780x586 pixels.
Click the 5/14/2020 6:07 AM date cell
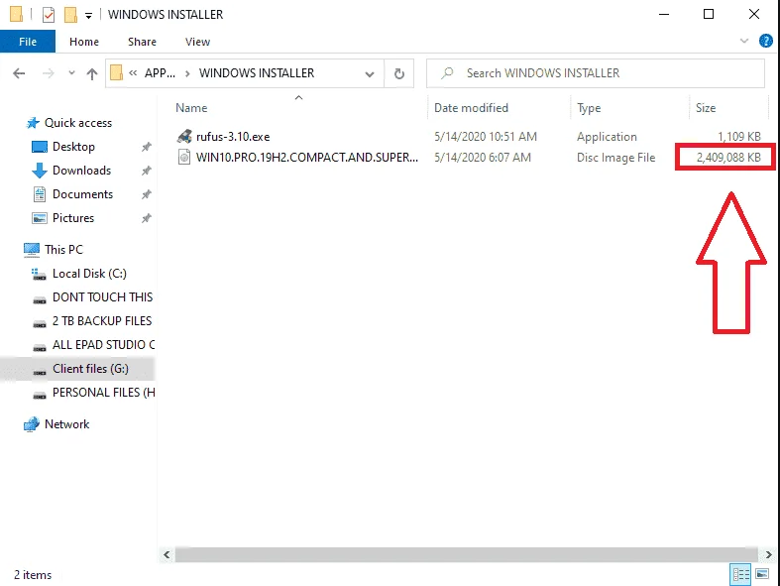click(x=482, y=158)
